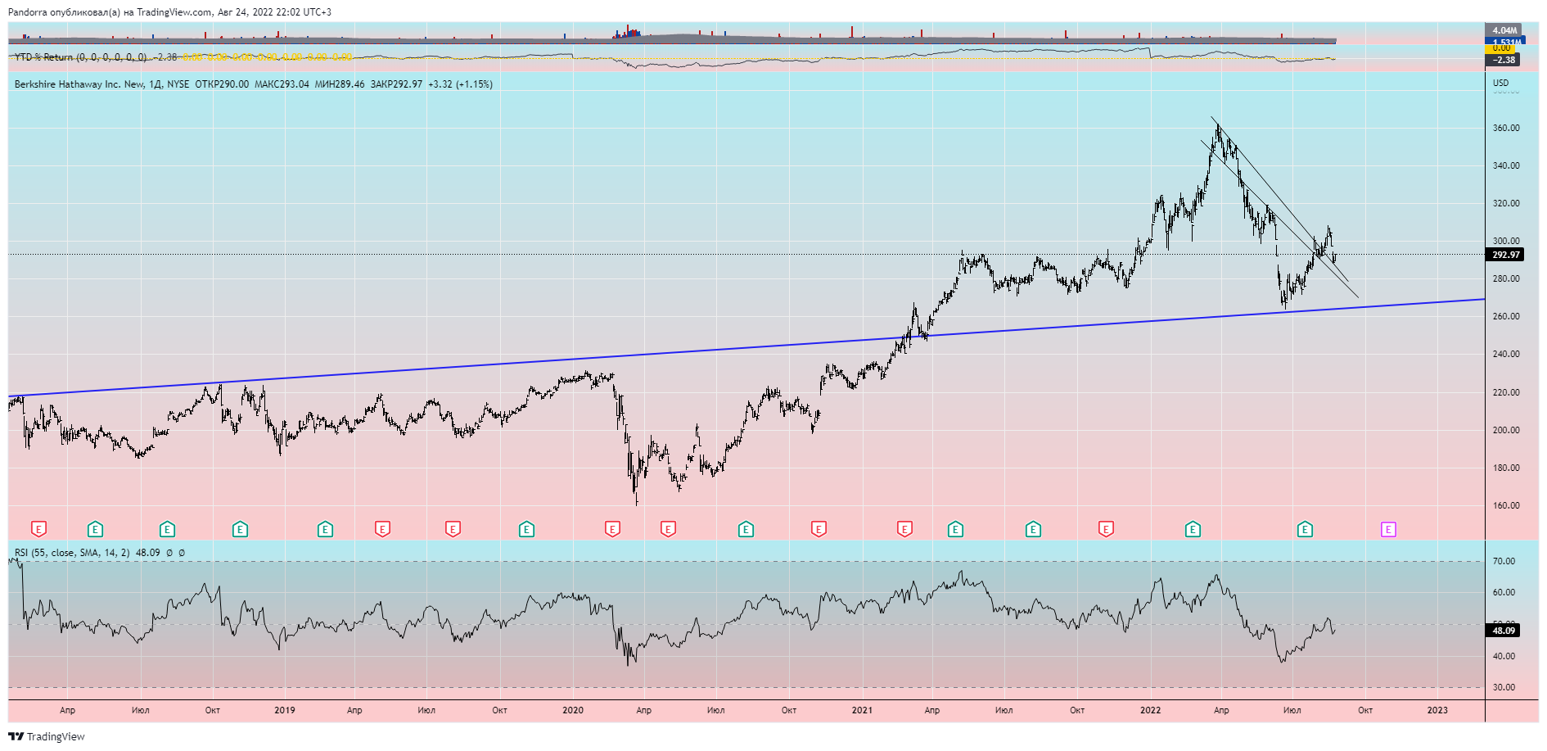Click the 2020 label on time axis
The image size is (1547, 751).
pos(573,710)
